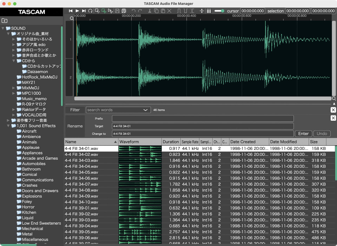Skip to the start of the audio
This screenshot has width=337, height=246.
tap(71, 11)
